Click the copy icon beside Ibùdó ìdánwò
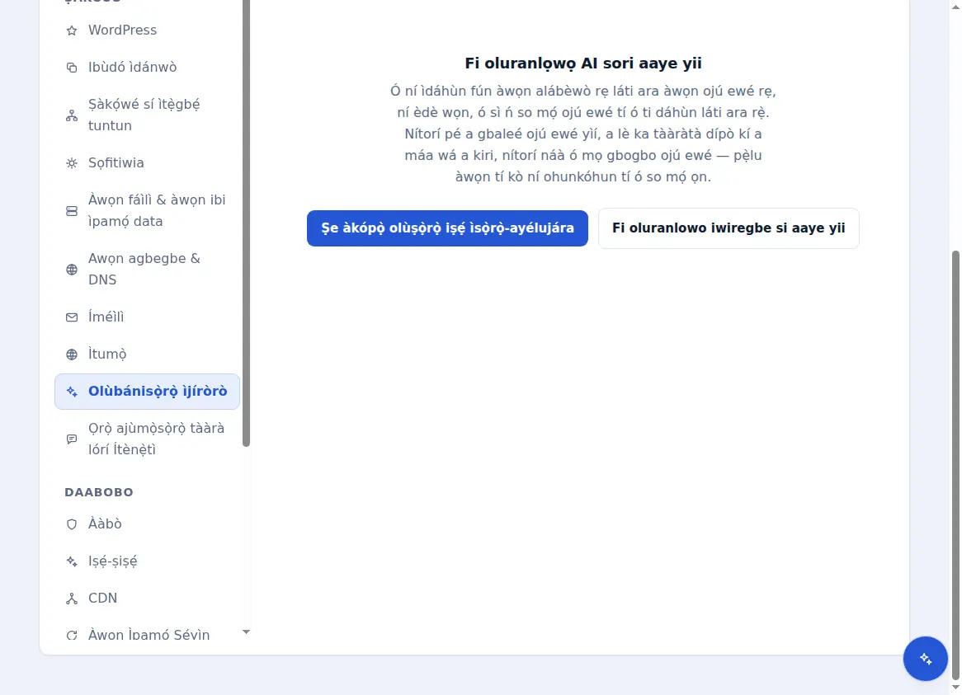This screenshot has height=695, width=962. [72, 68]
